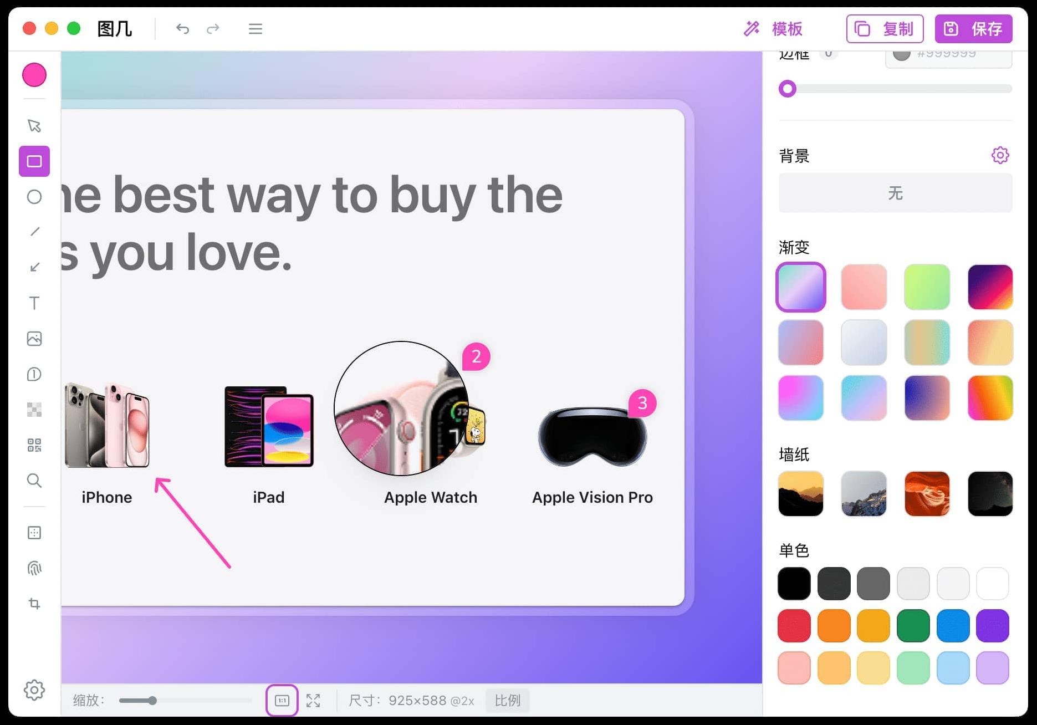The image size is (1037, 725).
Task: Click the 尺寸: 925×588 @2x size text
Action: coord(411,701)
